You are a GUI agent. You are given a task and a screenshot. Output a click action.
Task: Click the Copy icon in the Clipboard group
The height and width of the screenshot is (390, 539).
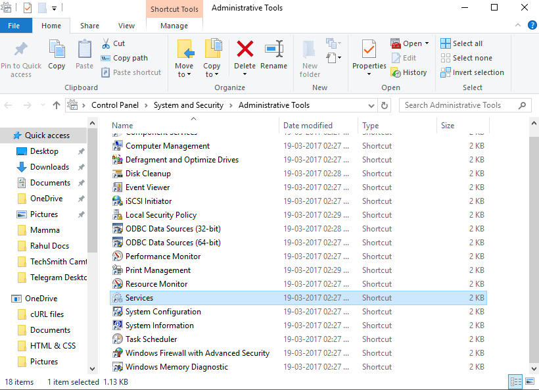coord(57,50)
